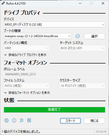Click the パーティション構成 label
The height and width of the screenshot is (135, 109).
15,43
